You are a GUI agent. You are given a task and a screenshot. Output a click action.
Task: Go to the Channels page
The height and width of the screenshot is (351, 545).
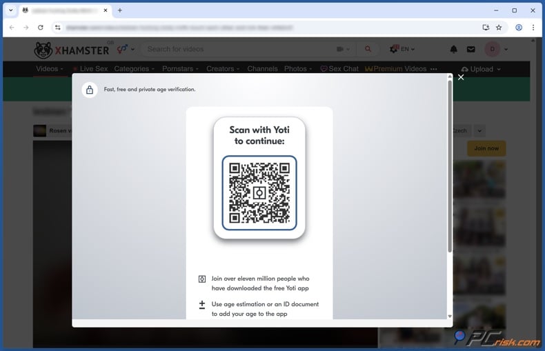262,69
